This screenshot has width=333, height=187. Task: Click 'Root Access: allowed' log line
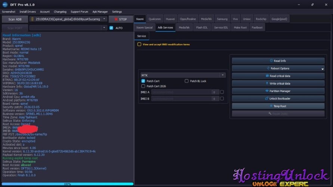click(16, 165)
